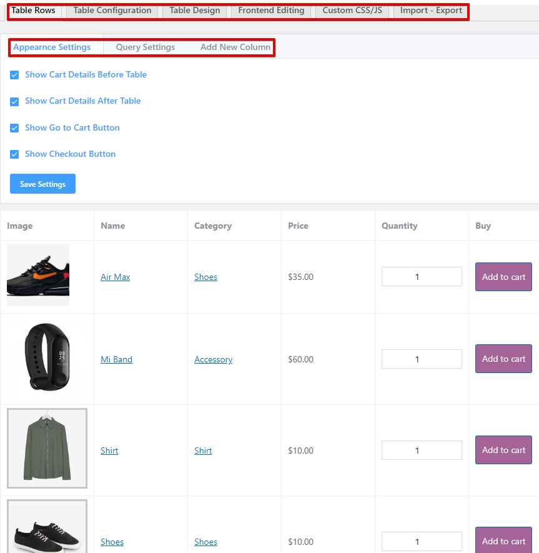Open Appearnce Settings sub-tab
Viewport: 539px width, 553px height.
coord(52,47)
